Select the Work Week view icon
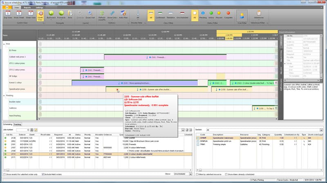The image size is (327, 183). 19,15
